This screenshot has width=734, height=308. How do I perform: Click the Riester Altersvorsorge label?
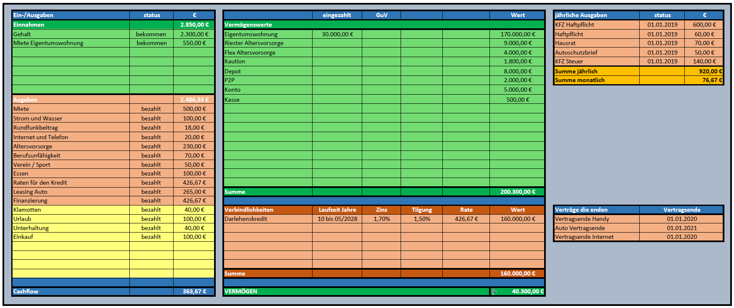[x=254, y=43]
